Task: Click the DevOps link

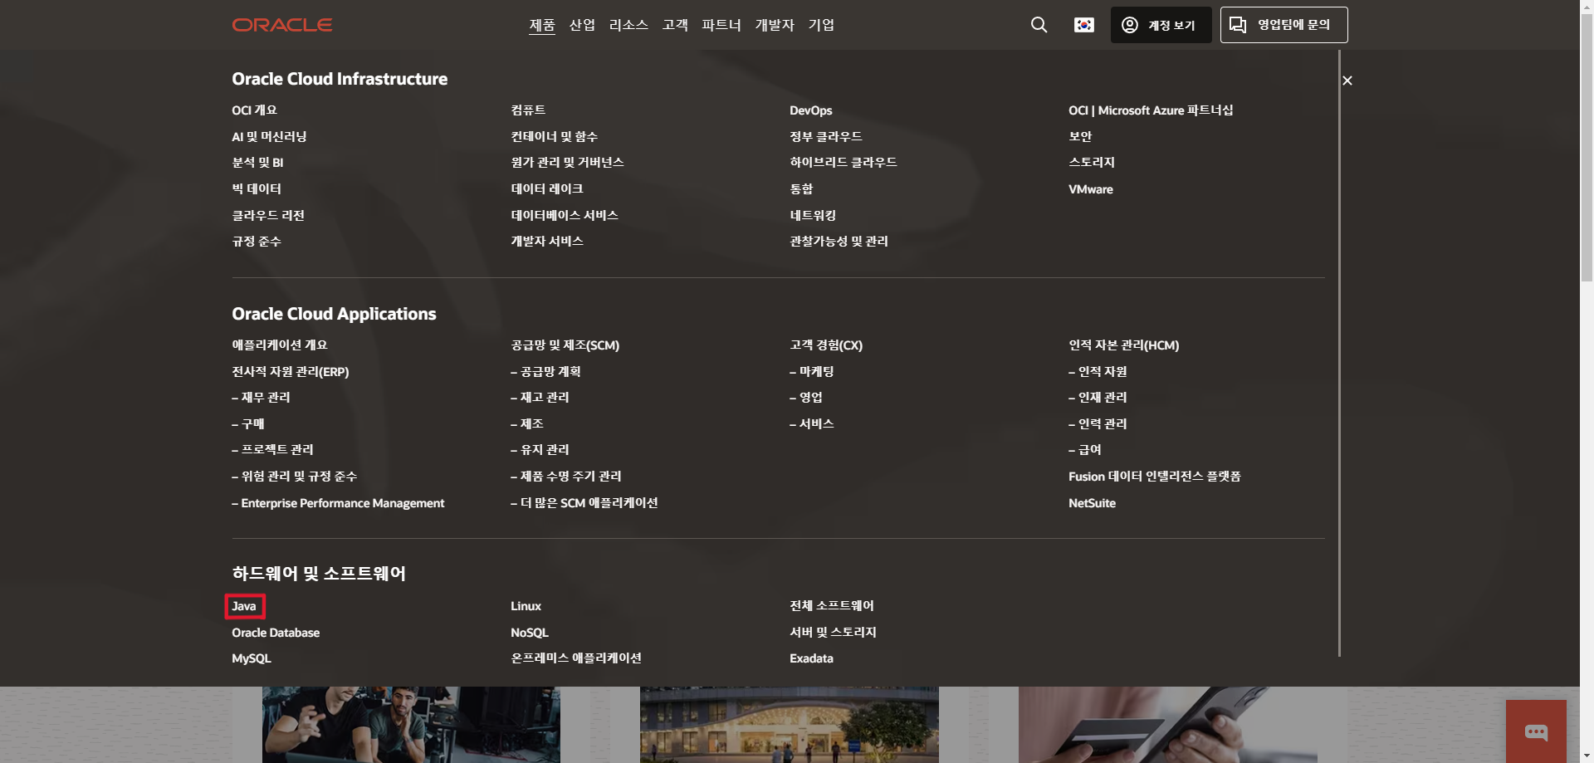Action: coord(811,110)
